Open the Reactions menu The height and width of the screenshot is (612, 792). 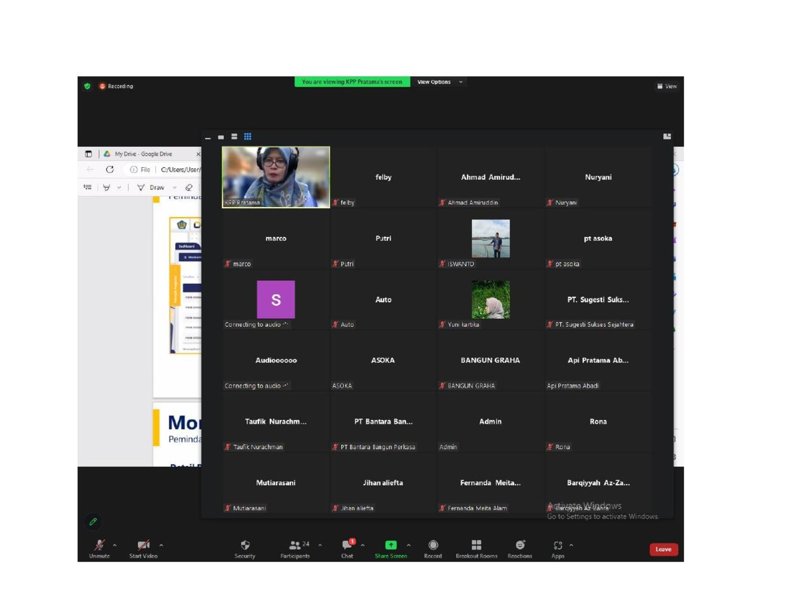(x=519, y=545)
